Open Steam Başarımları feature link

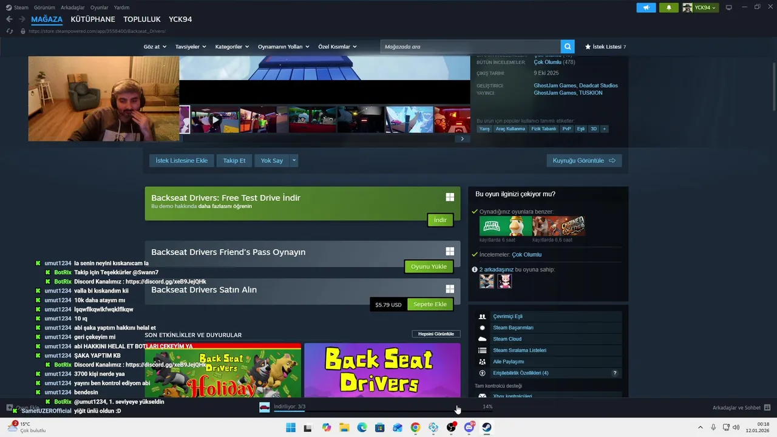[513, 328]
